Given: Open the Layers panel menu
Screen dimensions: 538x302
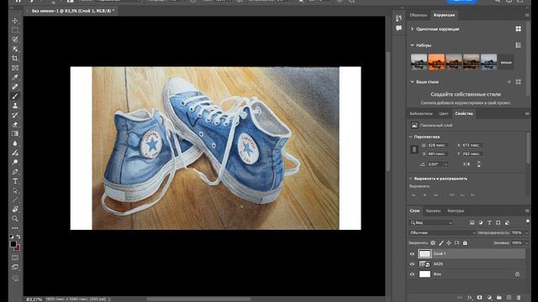Looking at the screenshot, I should point(527,211).
